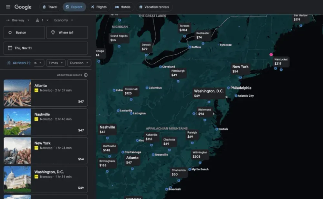323x199 pixels.
Task: Go to the Hotels tab
Action: tap(123, 7)
